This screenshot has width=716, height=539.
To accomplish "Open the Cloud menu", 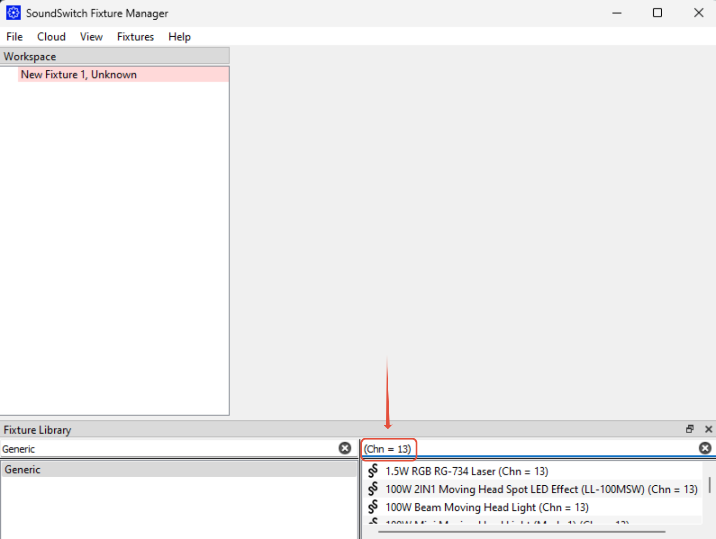I will 51,37.
